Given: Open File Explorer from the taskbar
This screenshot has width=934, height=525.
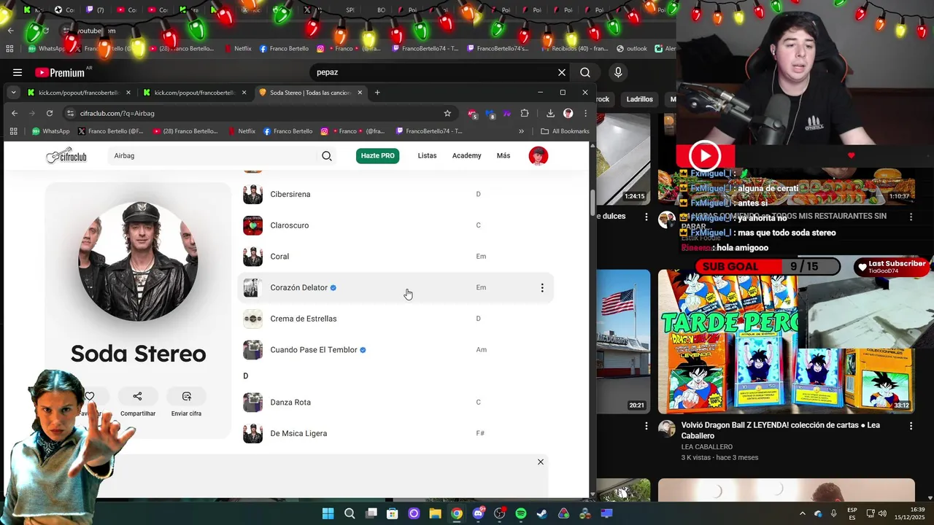Looking at the screenshot, I should [x=435, y=513].
